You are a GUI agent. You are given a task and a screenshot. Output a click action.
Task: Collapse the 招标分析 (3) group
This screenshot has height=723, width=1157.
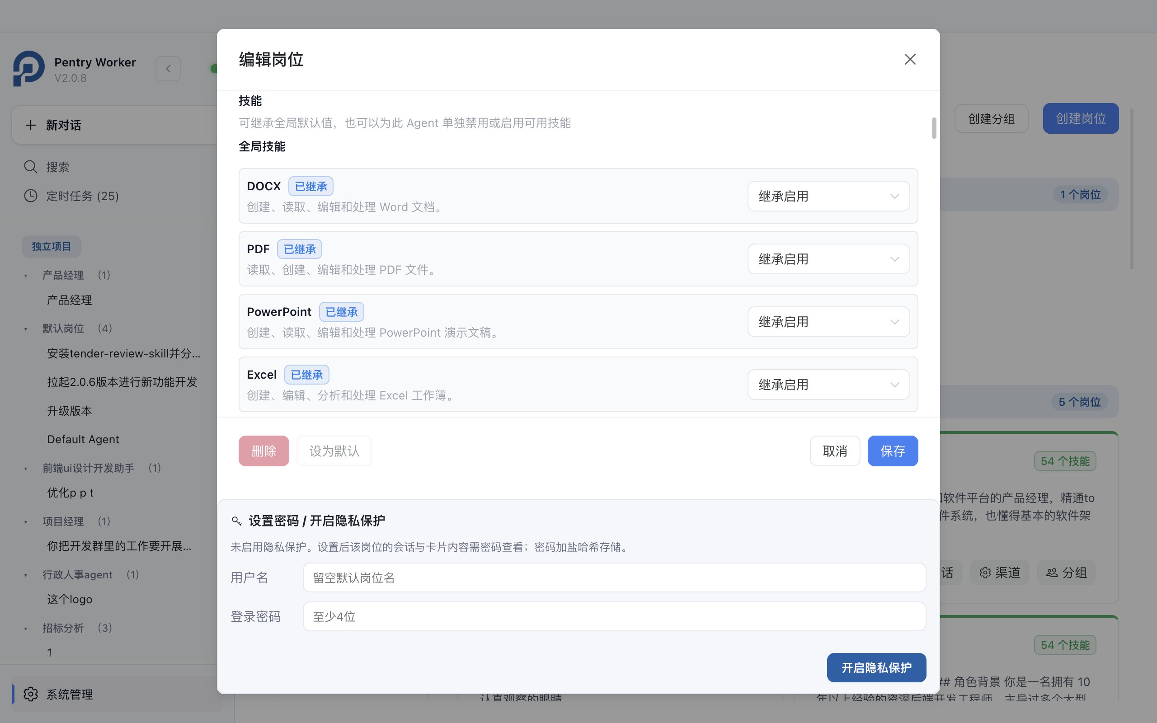click(x=26, y=628)
